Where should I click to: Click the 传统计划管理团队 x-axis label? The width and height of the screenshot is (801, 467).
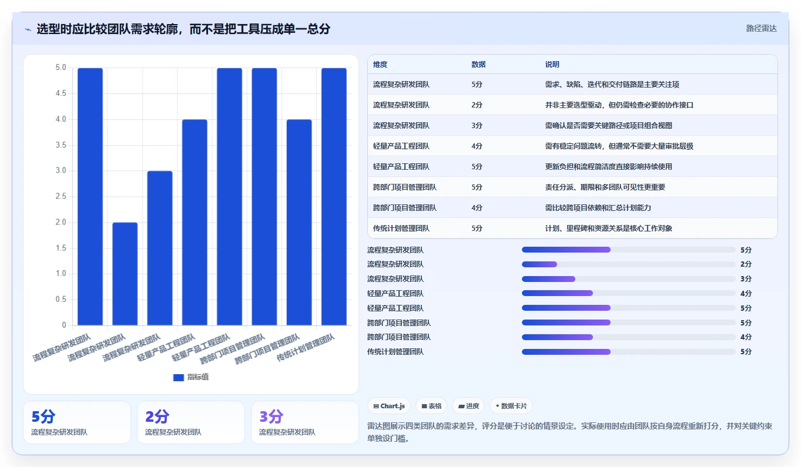click(306, 348)
